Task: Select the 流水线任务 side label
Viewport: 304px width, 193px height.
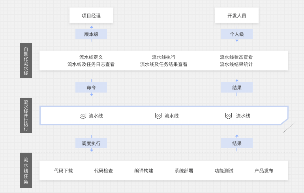Action: pos(26,170)
